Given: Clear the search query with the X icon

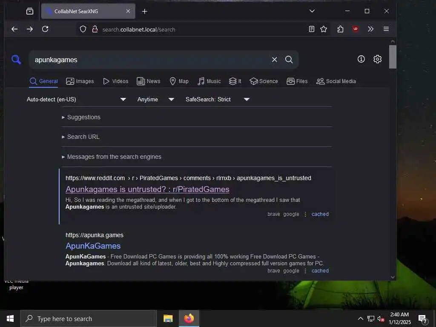Looking at the screenshot, I should click(x=275, y=60).
